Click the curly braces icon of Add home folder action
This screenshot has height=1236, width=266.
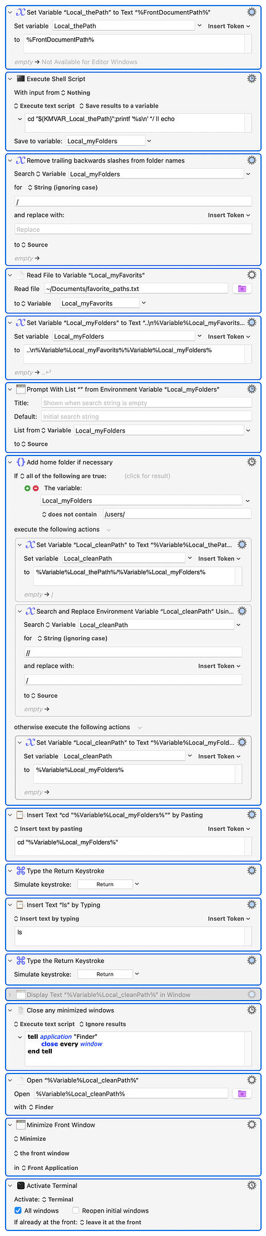coord(20,462)
